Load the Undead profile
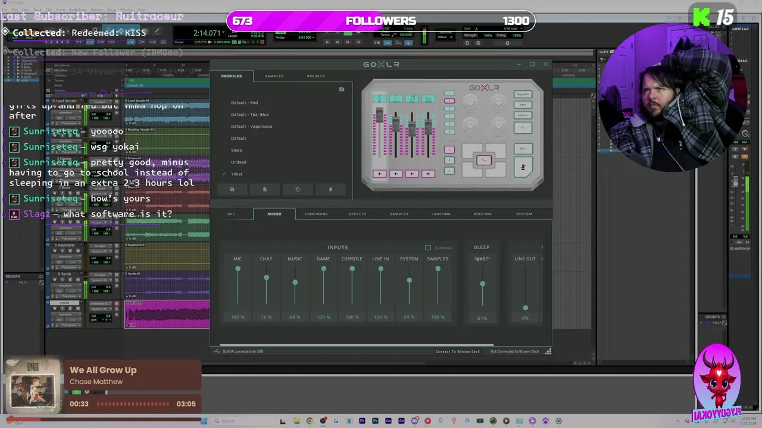This screenshot has width=762, height=428. pyautogui.click(x=239, y=162)
